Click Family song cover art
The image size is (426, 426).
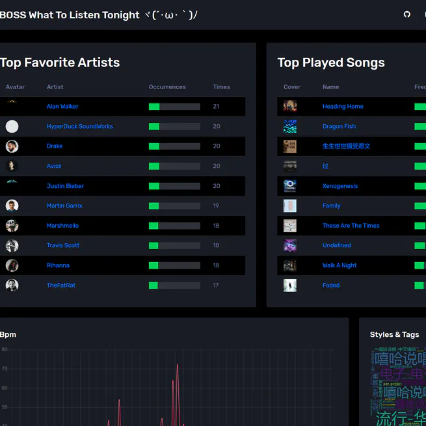[x=290, y=206]
